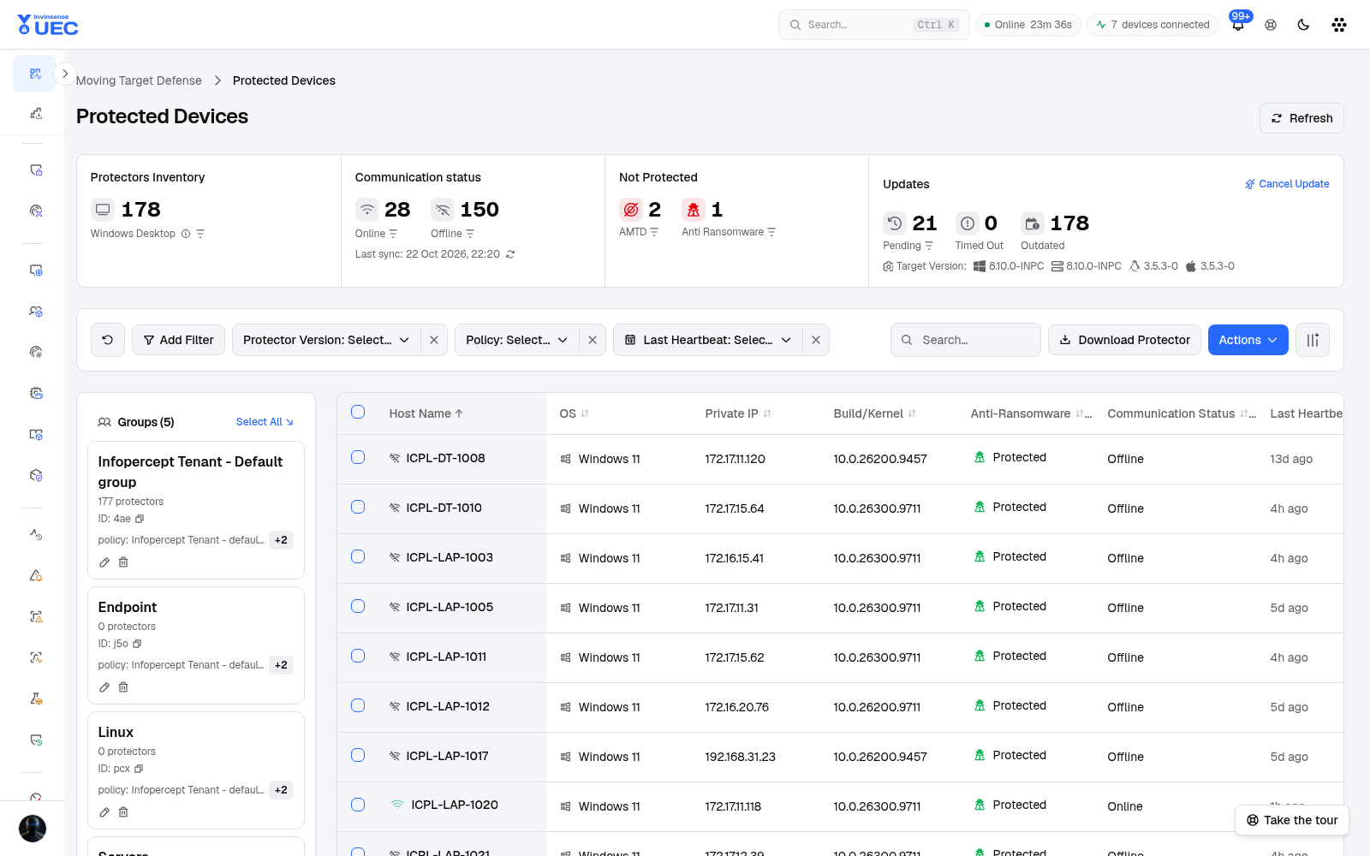Click sync icon beside Last sync time
Viewport: 1370px width, 856px height.
click(510, 254)
